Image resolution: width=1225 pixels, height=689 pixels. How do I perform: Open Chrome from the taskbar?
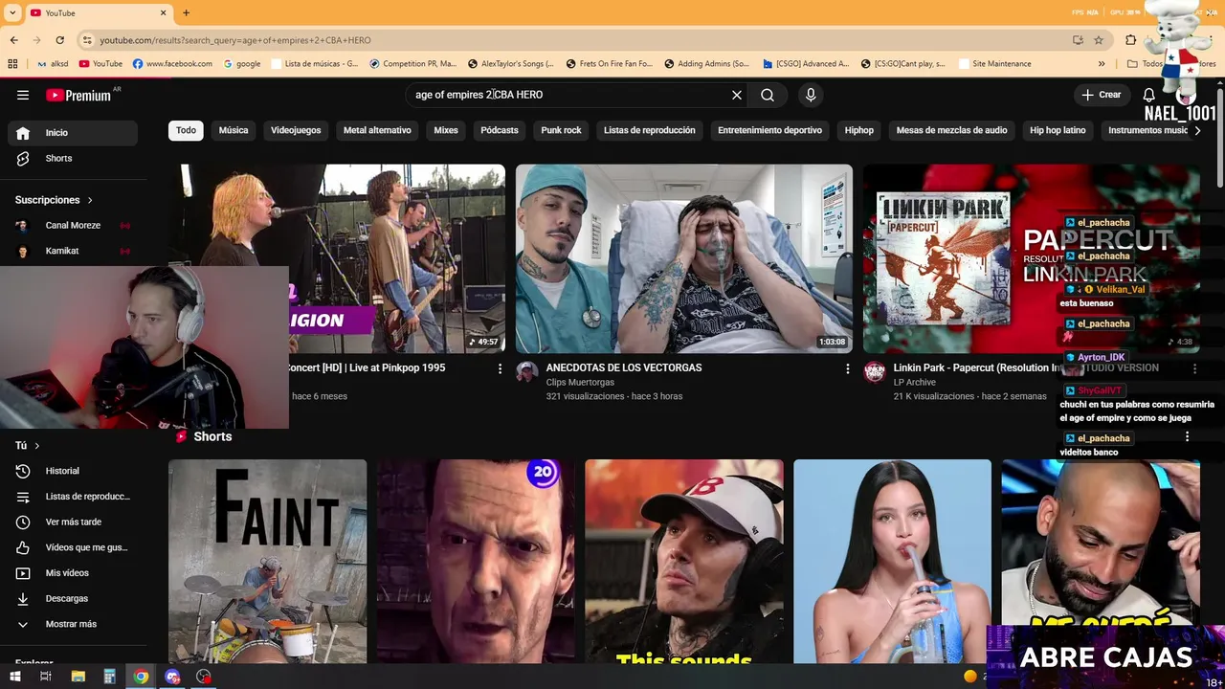141,677
